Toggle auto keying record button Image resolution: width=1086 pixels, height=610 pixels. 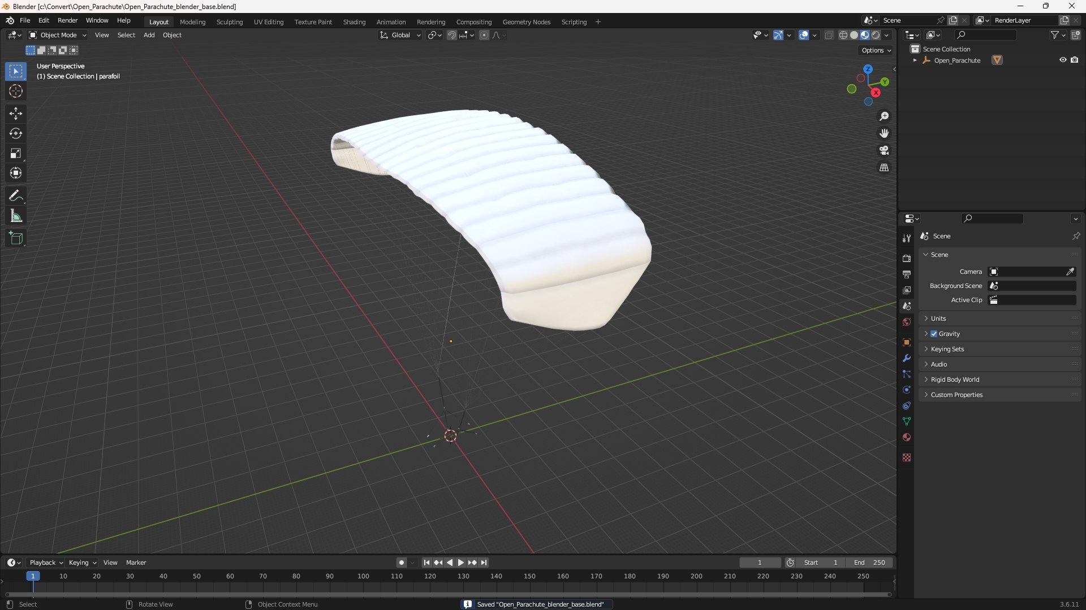click(402, 563)
